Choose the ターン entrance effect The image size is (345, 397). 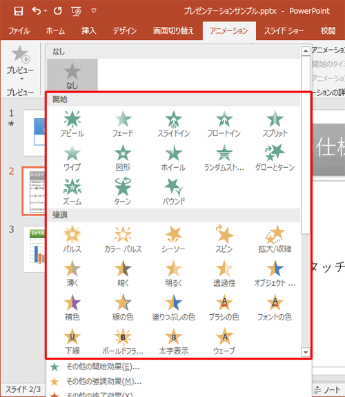point(123,192)
